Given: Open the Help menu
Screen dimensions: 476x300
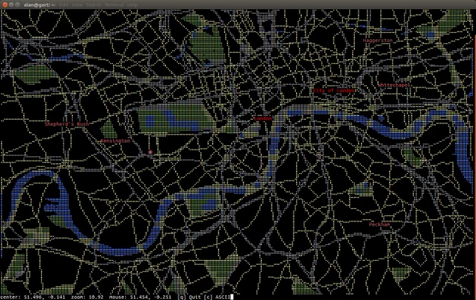Looking at the screenshot, I should 132,5.
